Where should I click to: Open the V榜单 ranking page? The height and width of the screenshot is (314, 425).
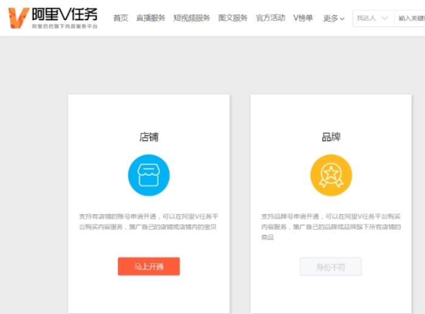coord(303,18)
